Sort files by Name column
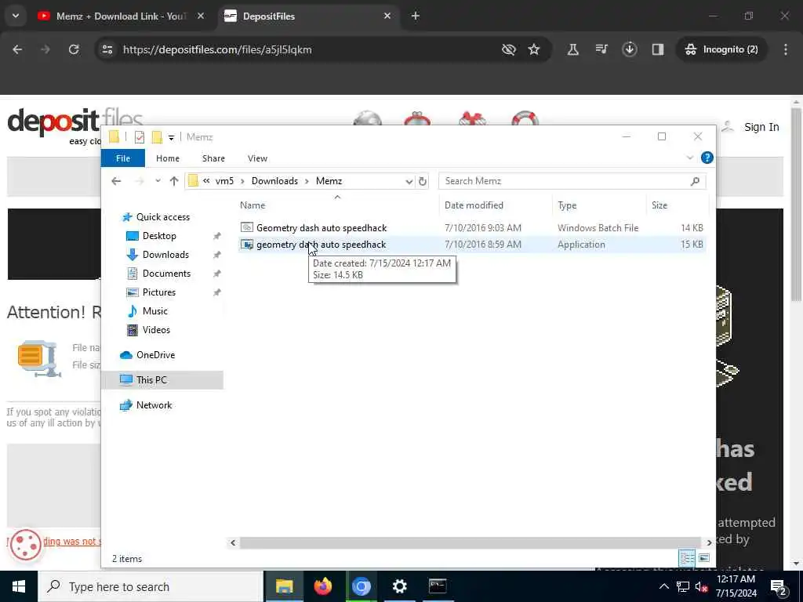 click(253, 205)
